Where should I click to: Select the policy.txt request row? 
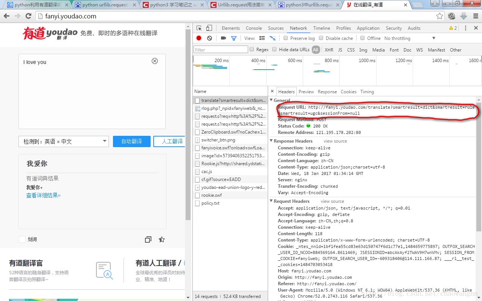(x=231, y=203)
